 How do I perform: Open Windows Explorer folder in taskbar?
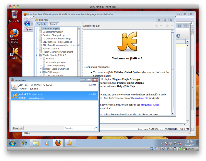tap(36, 143)
